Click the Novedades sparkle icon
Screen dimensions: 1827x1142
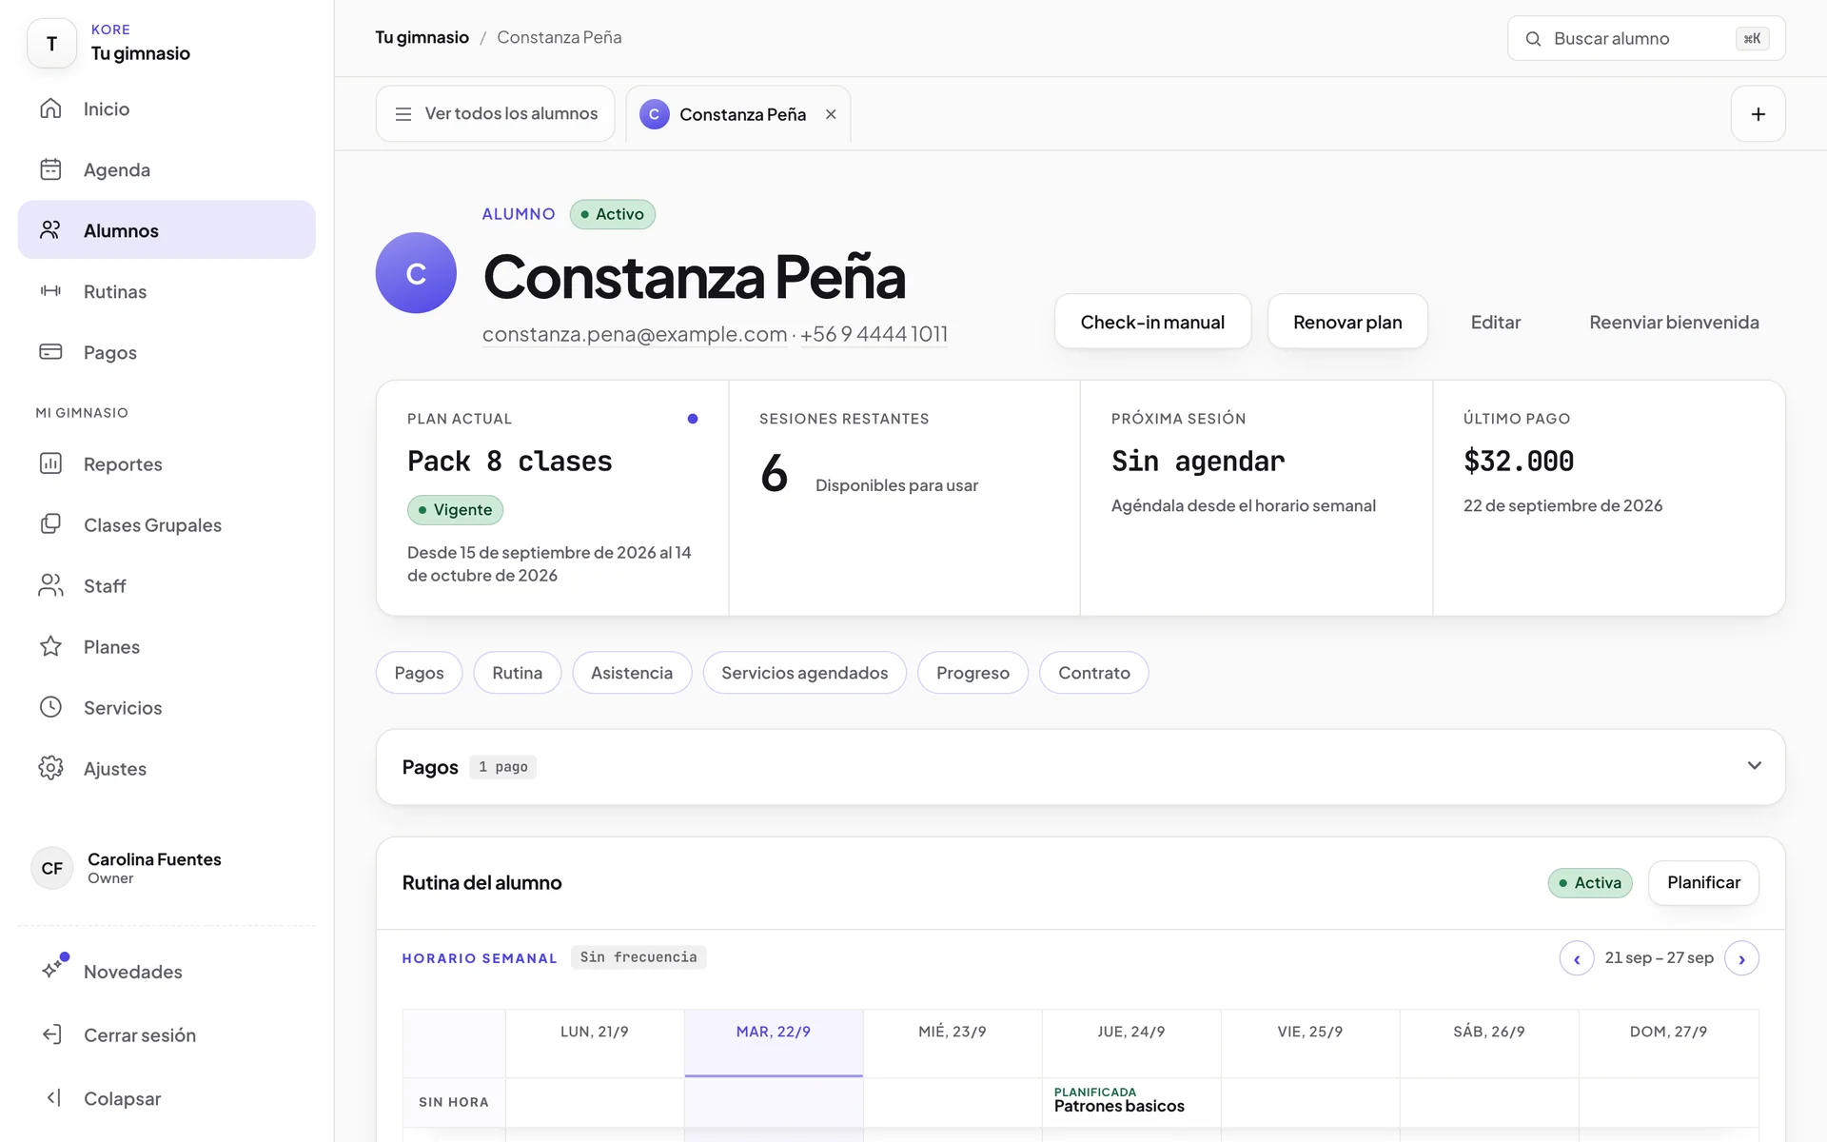pos(52,968)
